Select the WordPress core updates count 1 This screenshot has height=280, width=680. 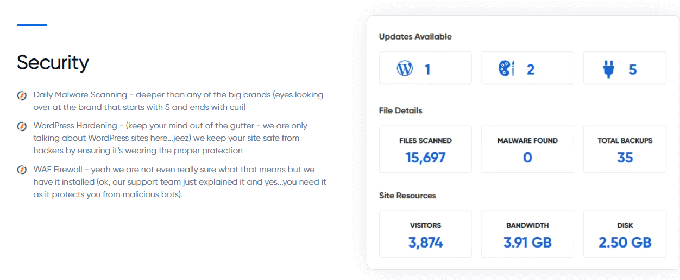click(x=427, y=69)
